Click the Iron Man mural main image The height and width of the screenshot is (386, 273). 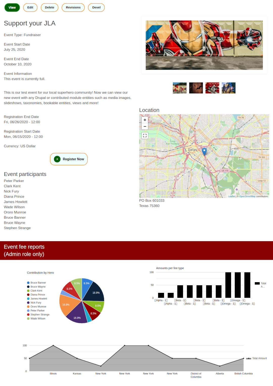point(204,45)
